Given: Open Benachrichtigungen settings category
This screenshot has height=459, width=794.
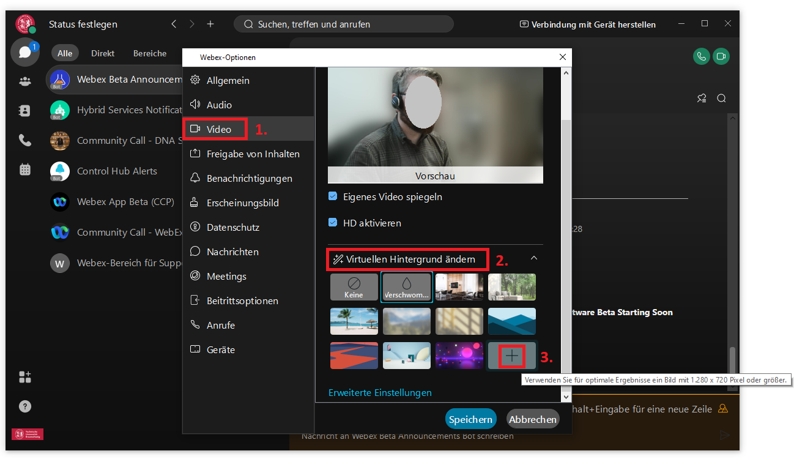Looking at the screenshot, I should 248,178.
